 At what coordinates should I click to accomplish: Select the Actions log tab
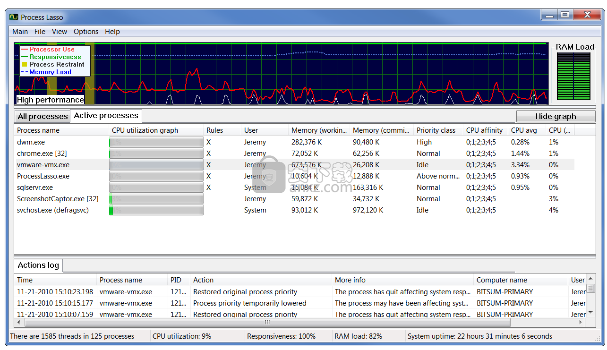click(x=38, y=265)
